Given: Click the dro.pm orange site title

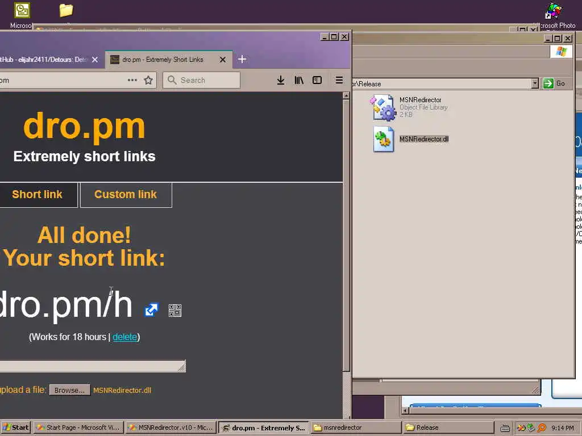Looking at the screenshot, I should point(84,127).
